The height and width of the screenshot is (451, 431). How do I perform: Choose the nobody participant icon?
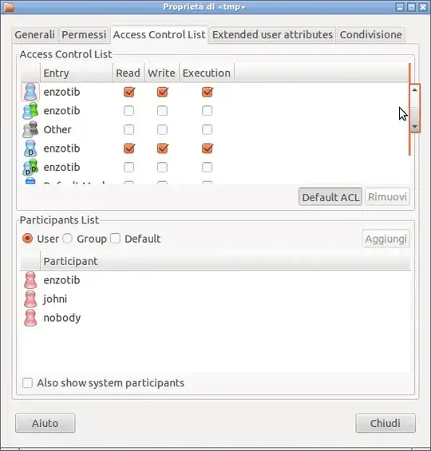pyautogui.click(x=30, y=318)
